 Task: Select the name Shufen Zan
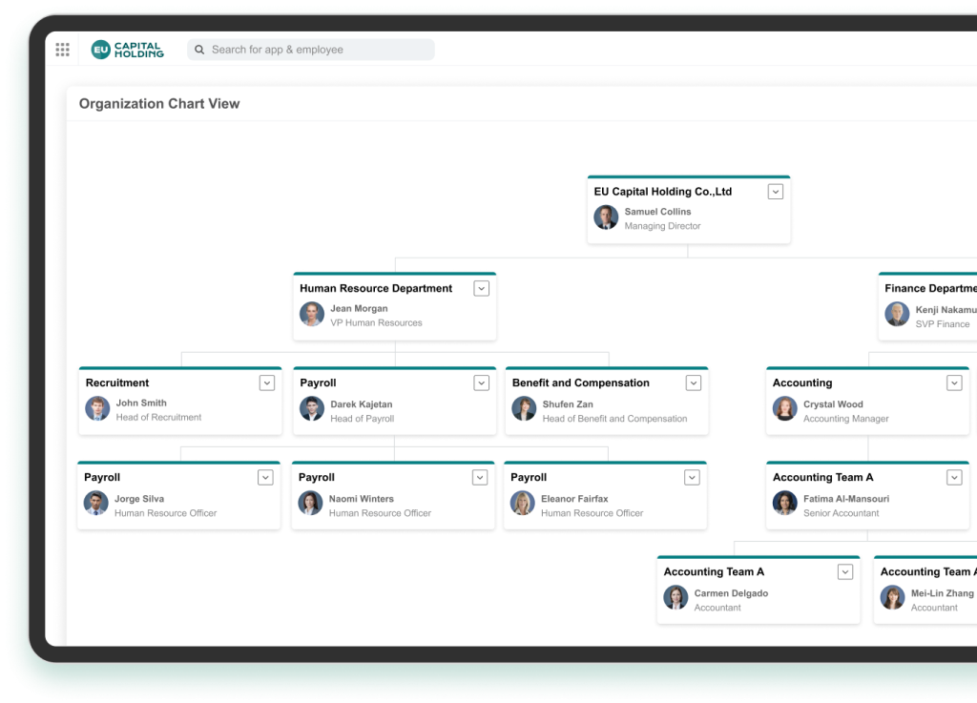click(x=568, y=404)
